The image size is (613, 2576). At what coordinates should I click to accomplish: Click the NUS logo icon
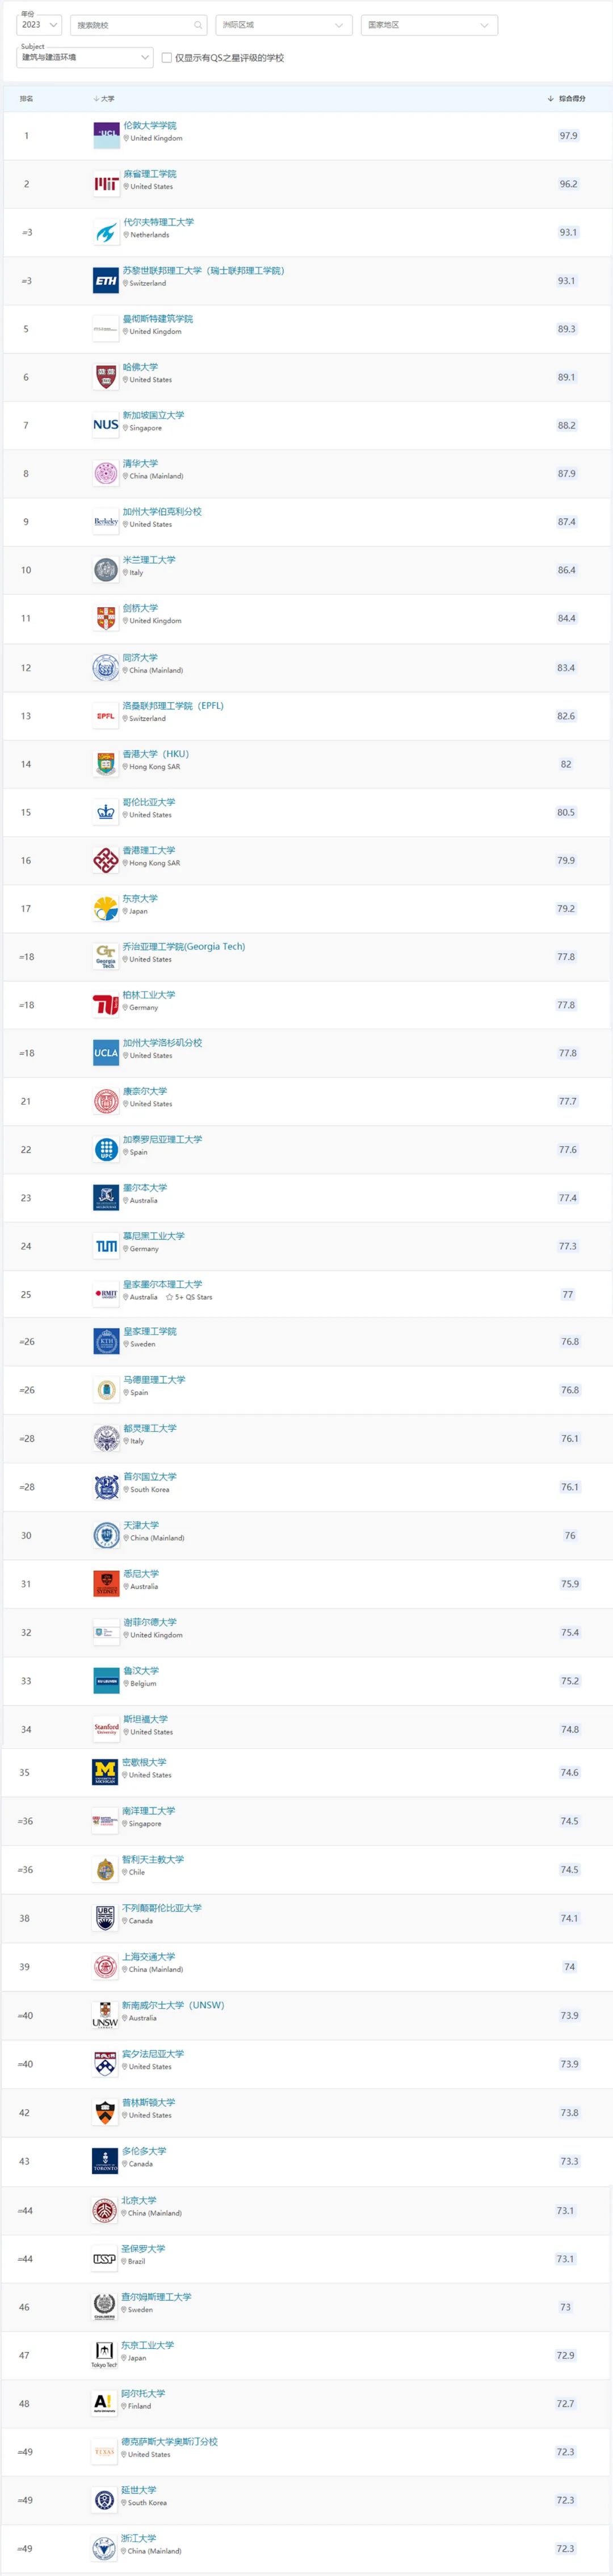tap(106, 425)
